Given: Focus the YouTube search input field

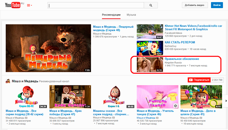Looking at the screenshot, I should coord(96,5).
